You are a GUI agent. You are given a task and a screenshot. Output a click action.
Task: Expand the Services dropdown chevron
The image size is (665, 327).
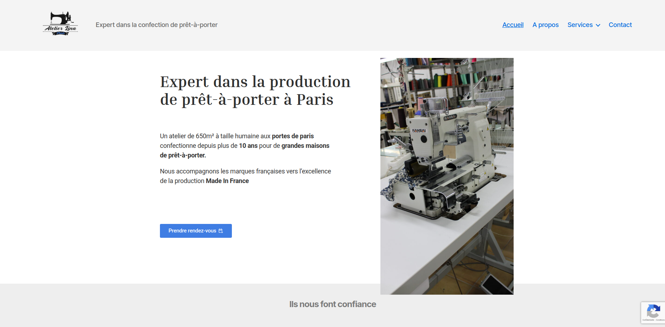[598, 25]
